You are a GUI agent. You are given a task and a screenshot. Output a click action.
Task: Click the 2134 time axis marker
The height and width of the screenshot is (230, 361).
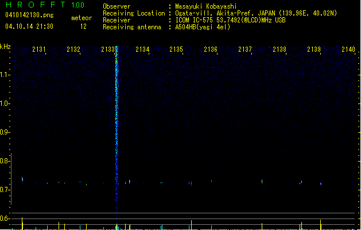coord(142,49)
